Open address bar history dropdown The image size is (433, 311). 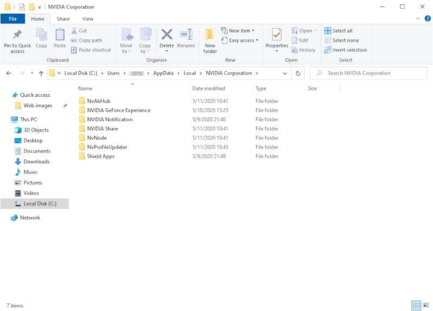pyautogui.click(x=285, y=74)
